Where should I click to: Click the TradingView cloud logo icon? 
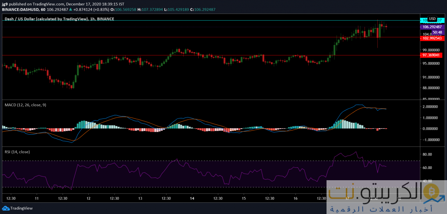(x=5, y=208)
